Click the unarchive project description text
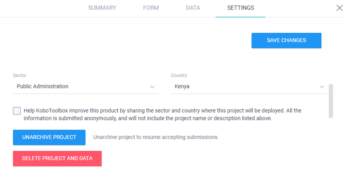Image resolution: width=346 pixels, height=169 pixels. (x=156, y=137)
